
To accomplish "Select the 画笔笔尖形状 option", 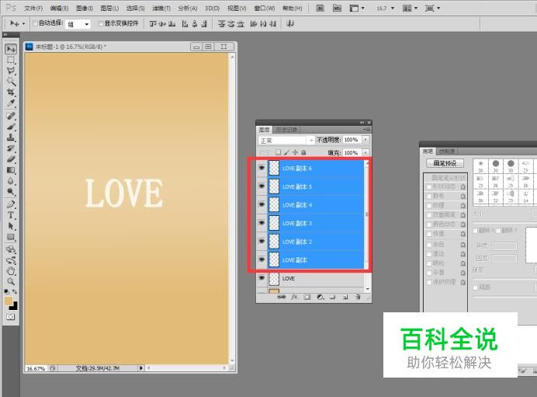I will click(449, 178).
